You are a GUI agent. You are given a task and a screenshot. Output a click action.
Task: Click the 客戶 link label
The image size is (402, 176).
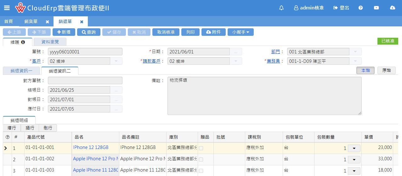coord(36,61)
